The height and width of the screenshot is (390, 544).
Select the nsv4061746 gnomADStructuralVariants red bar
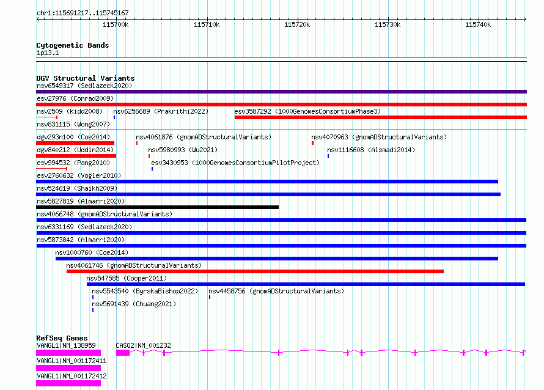click(255, 271)
